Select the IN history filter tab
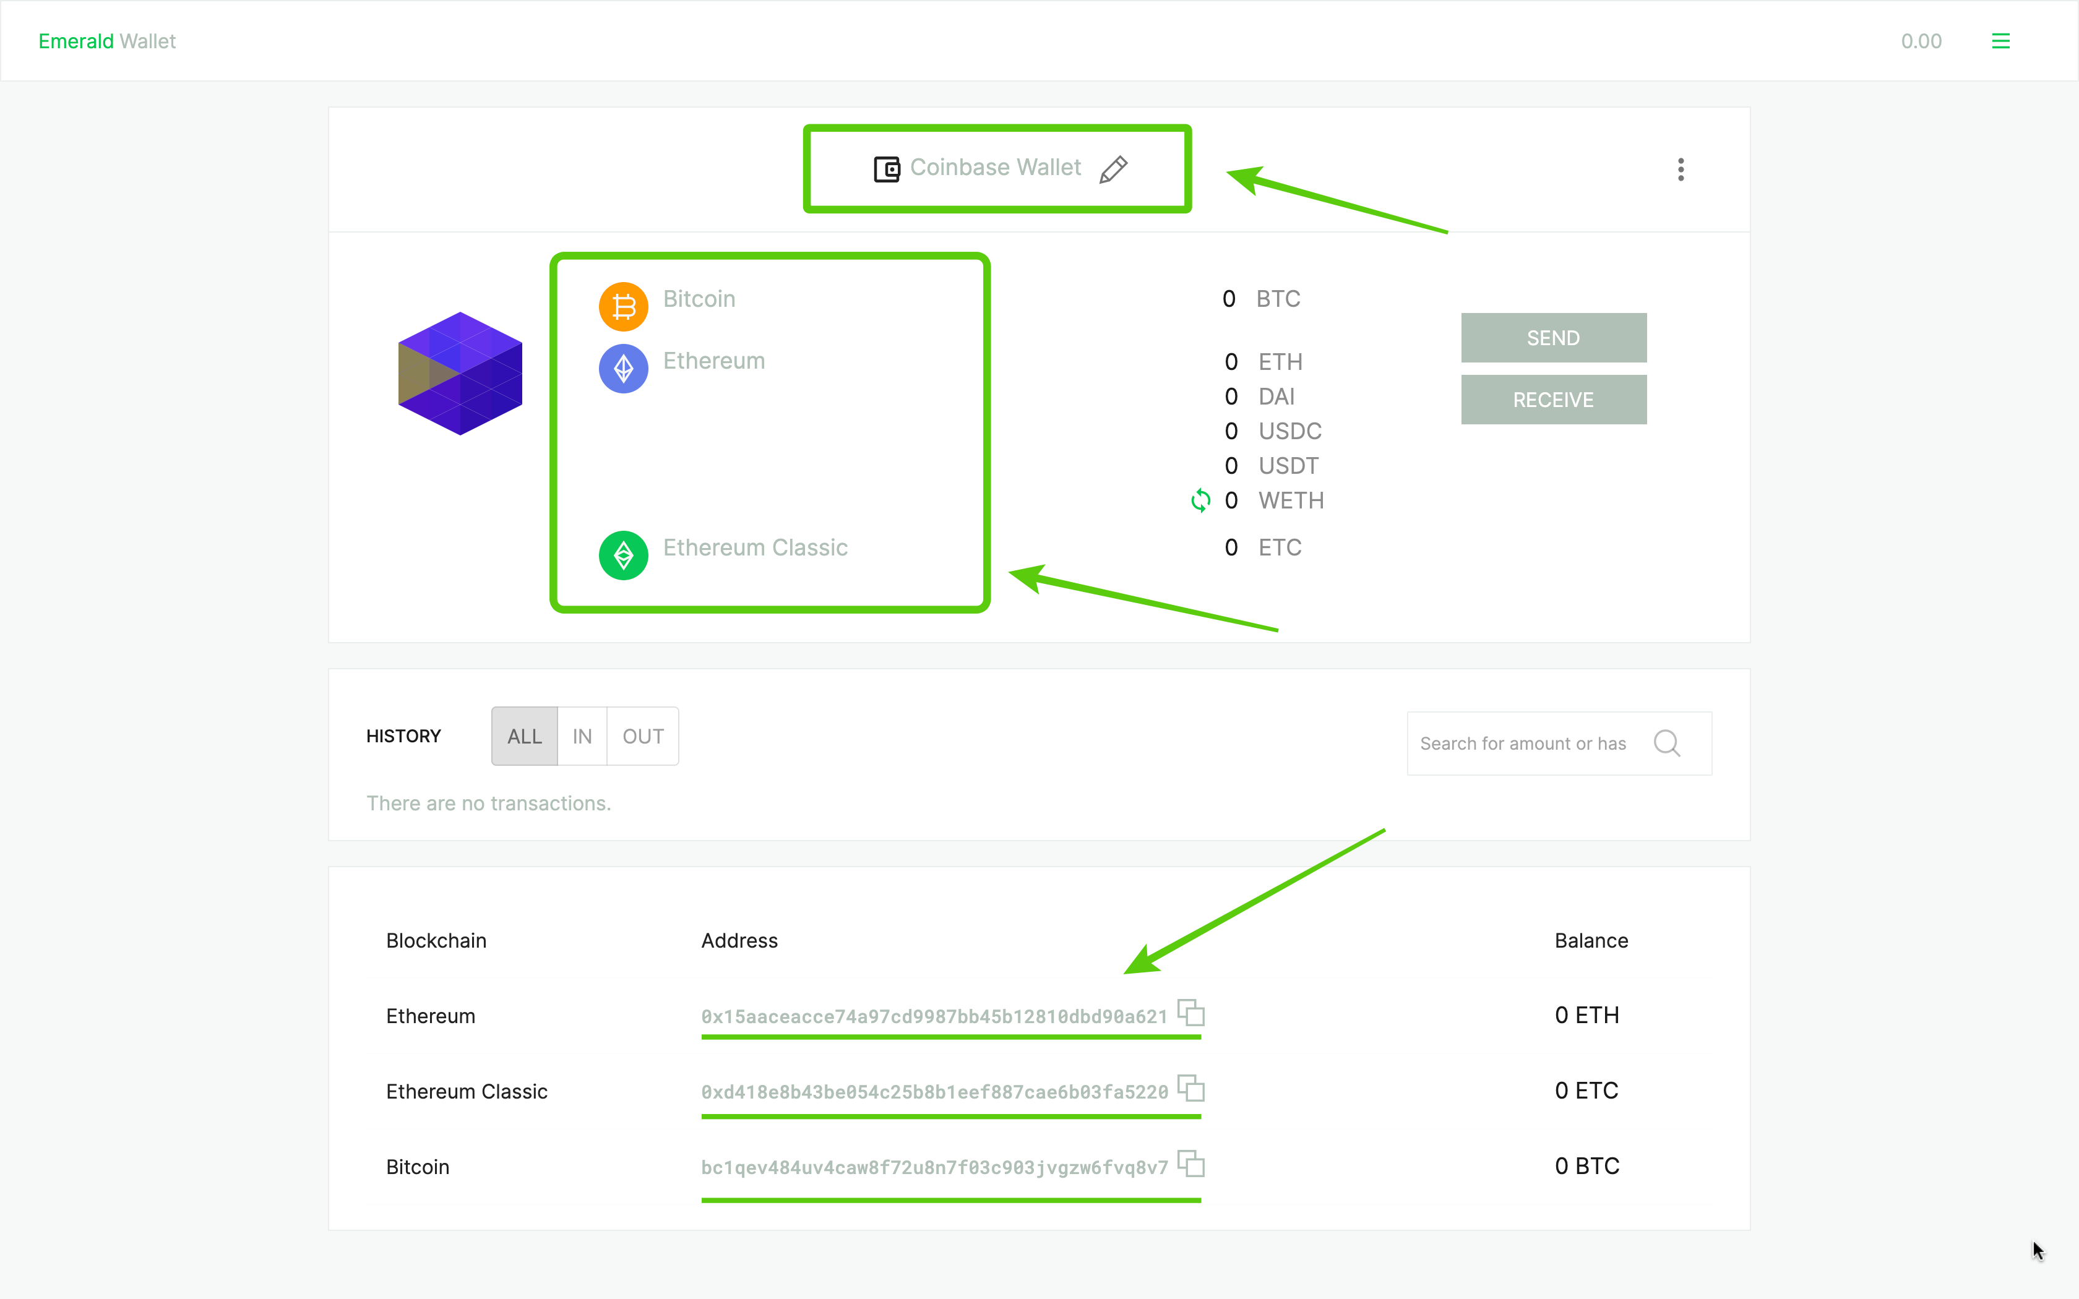Image resolution: width=2079 pixels, height=1299 pixels. pos(582,736)
